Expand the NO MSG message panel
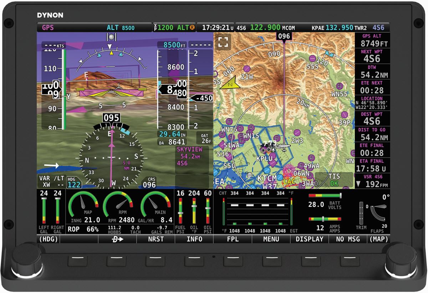Viewport: 428px width, 293px height. pyautogui.click(x=348, y=239)
